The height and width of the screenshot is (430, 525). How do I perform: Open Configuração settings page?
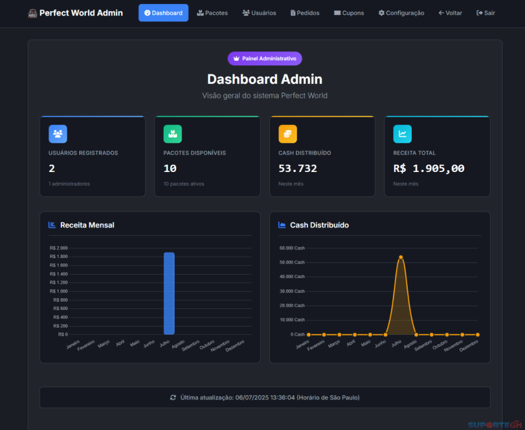(401, 13)
